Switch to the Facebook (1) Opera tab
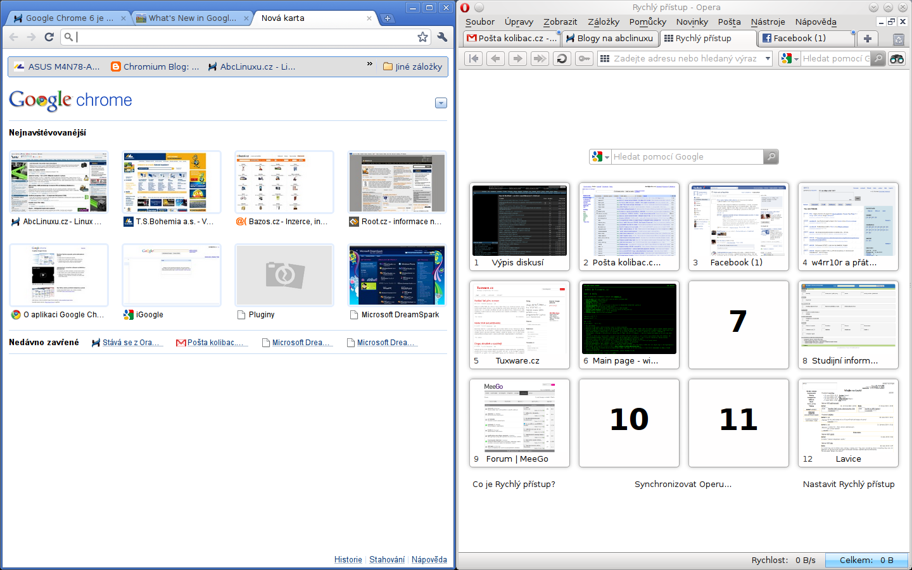The height and width of the screenshot is (570, 912). 805,39
